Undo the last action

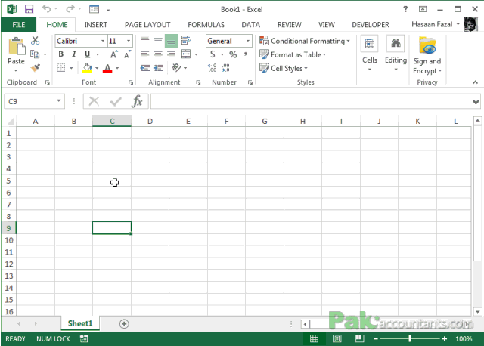click(x=46, y=8)
